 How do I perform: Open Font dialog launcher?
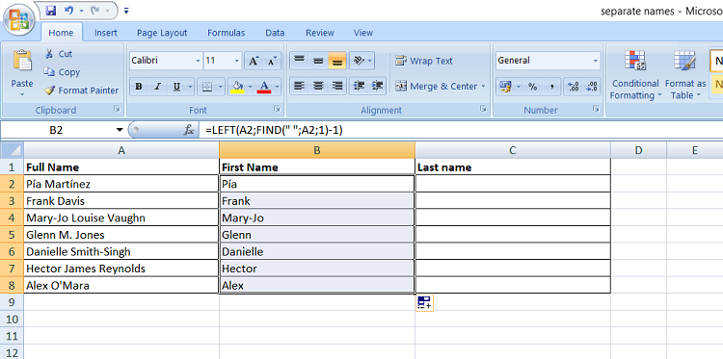pyautogui.click(x=277, y=109)
